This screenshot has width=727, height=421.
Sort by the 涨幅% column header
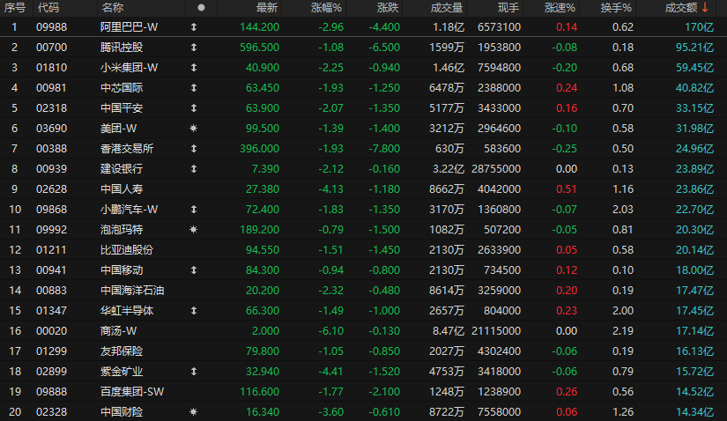point(326,8)
